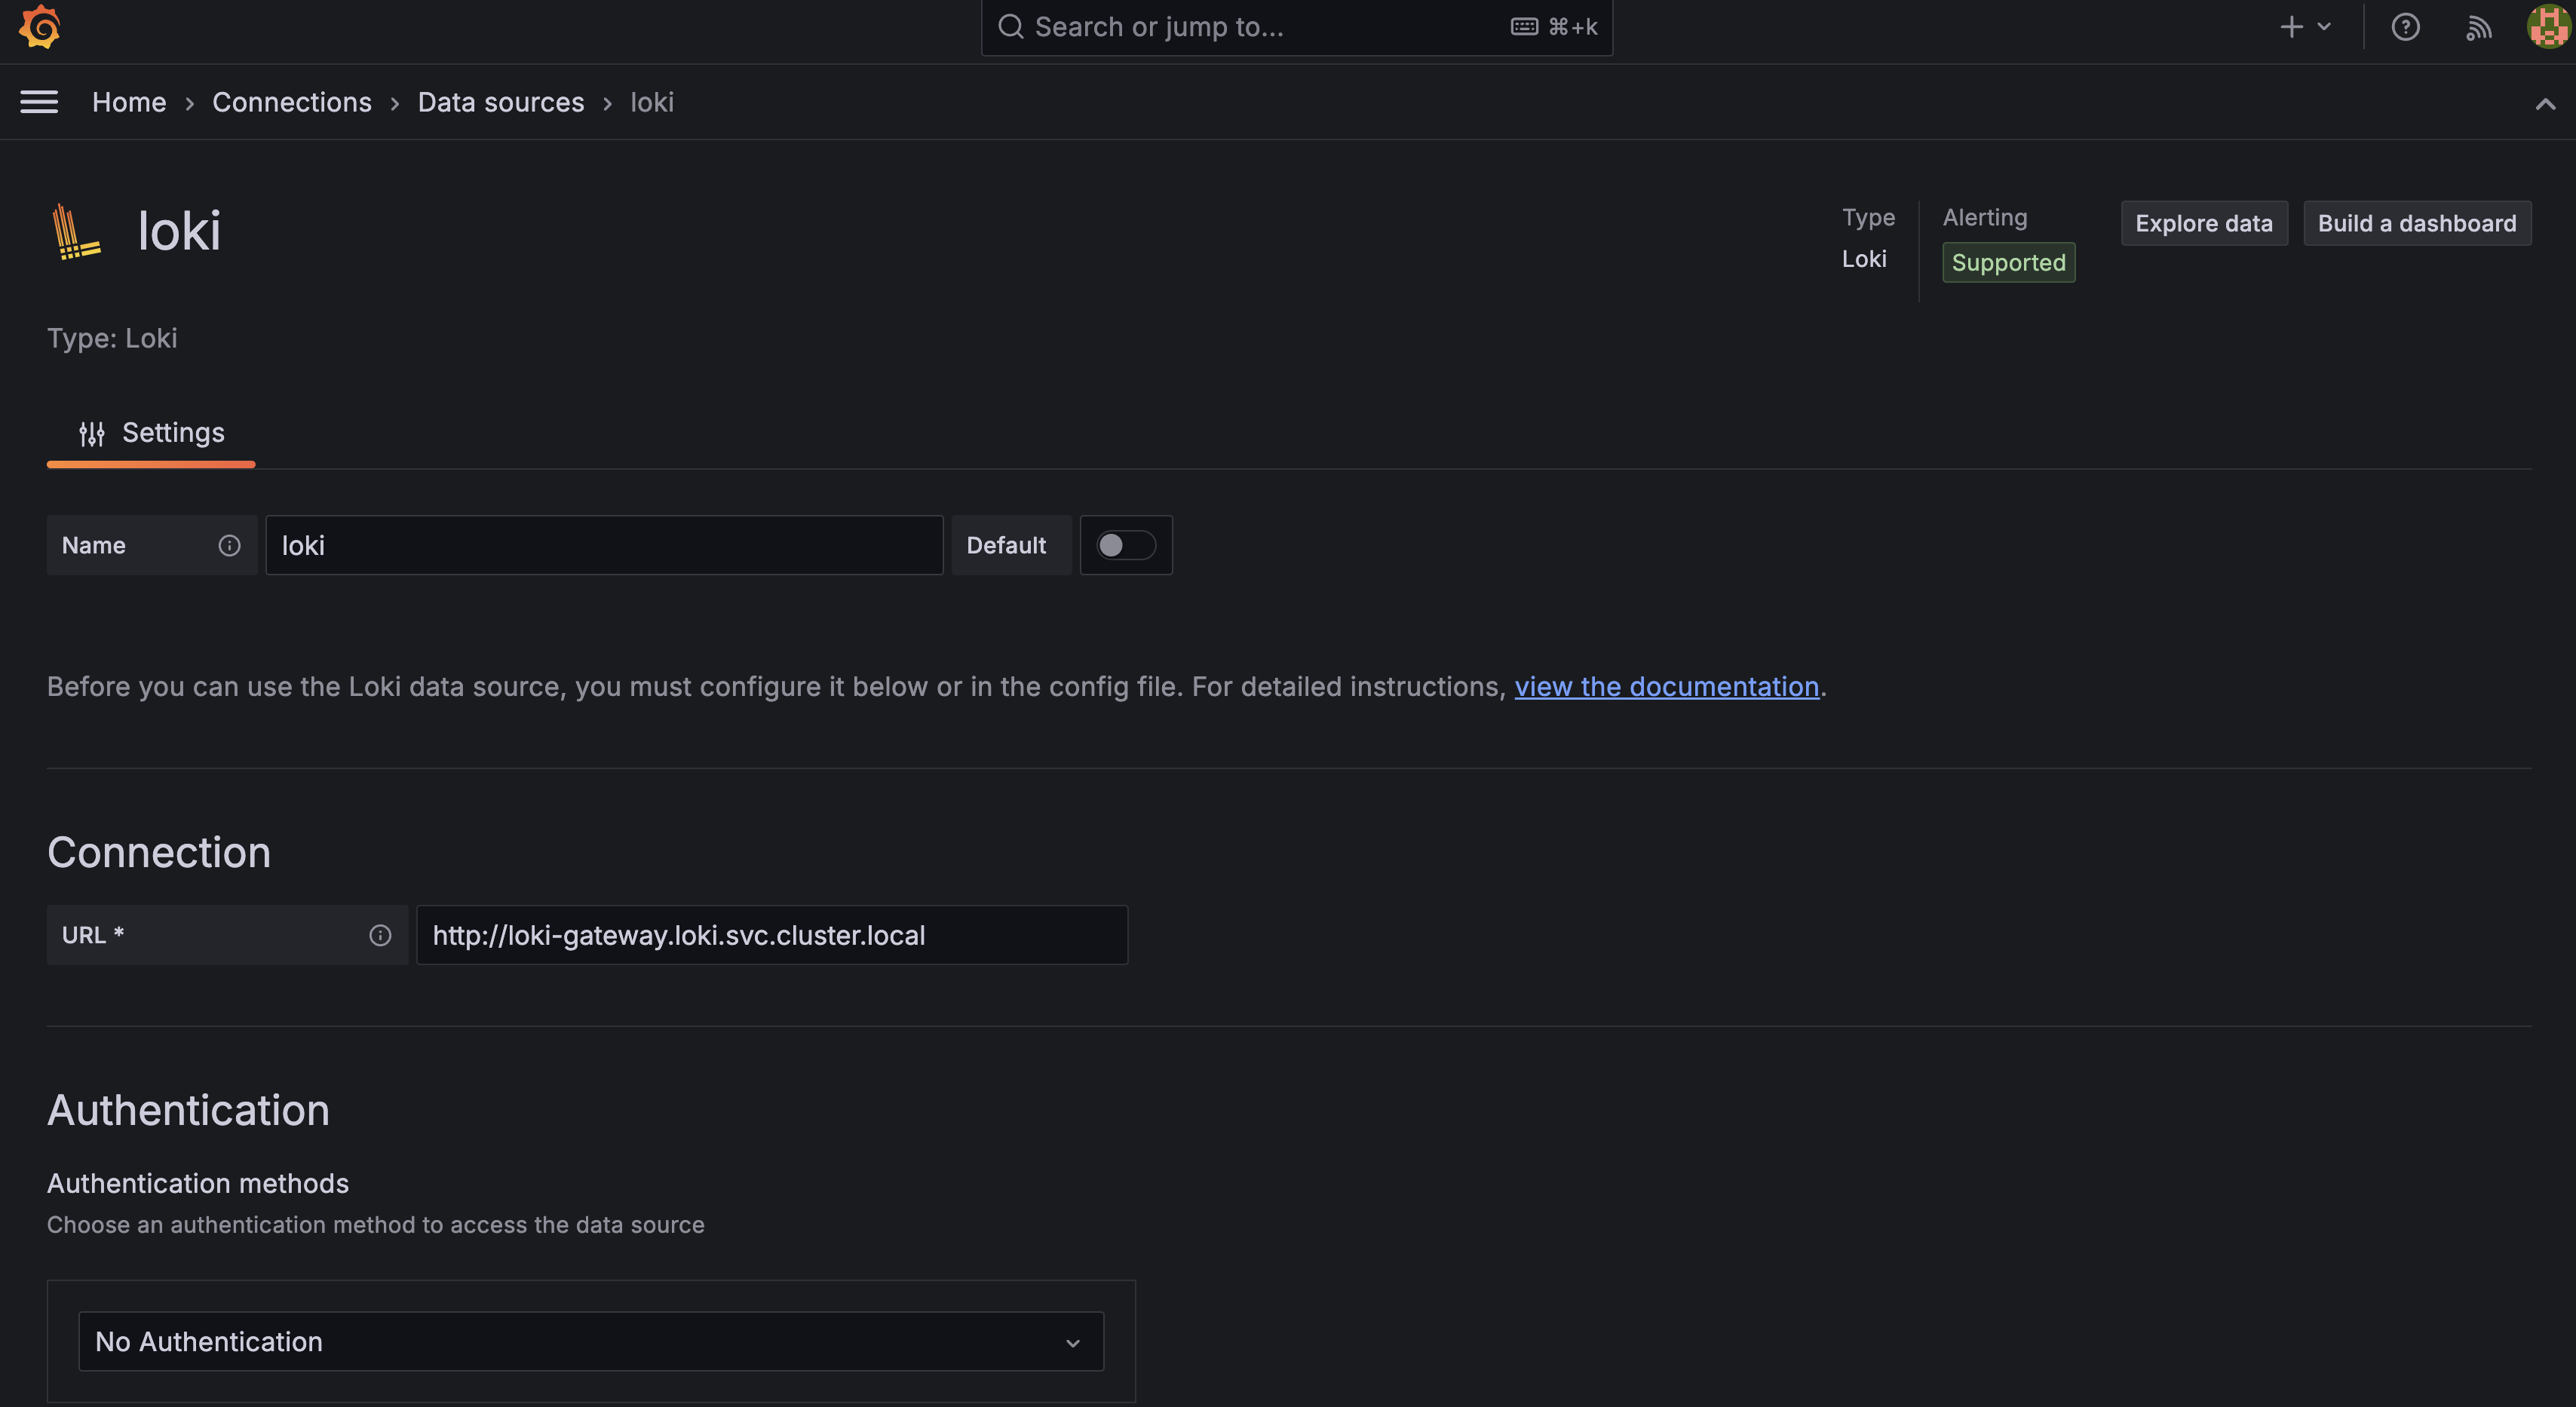Click the Supported alerting badge
Image resolution: width=2576 pixels, height=1407 pixels.
(x=2008, y=262)
